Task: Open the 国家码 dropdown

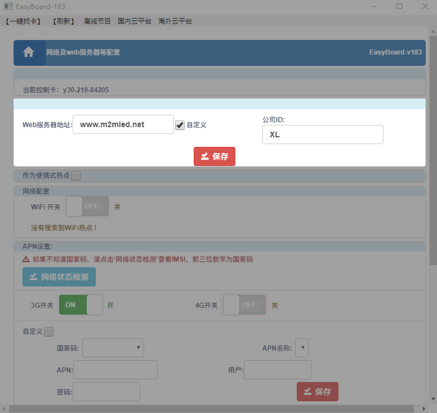Action: point(113,348)
